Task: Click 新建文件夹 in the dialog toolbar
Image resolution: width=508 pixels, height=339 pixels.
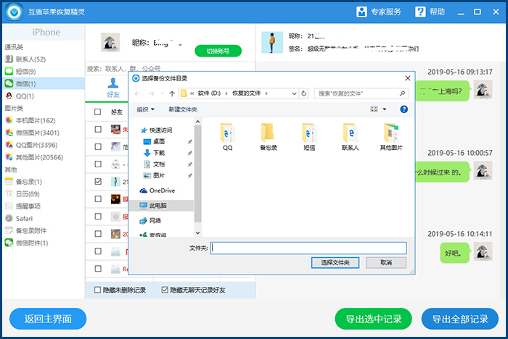Action: click(183, 109)
